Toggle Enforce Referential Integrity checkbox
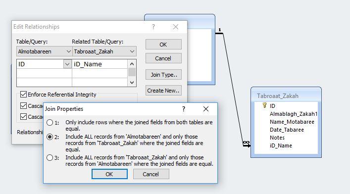350x194 pixels. (23, 95)
